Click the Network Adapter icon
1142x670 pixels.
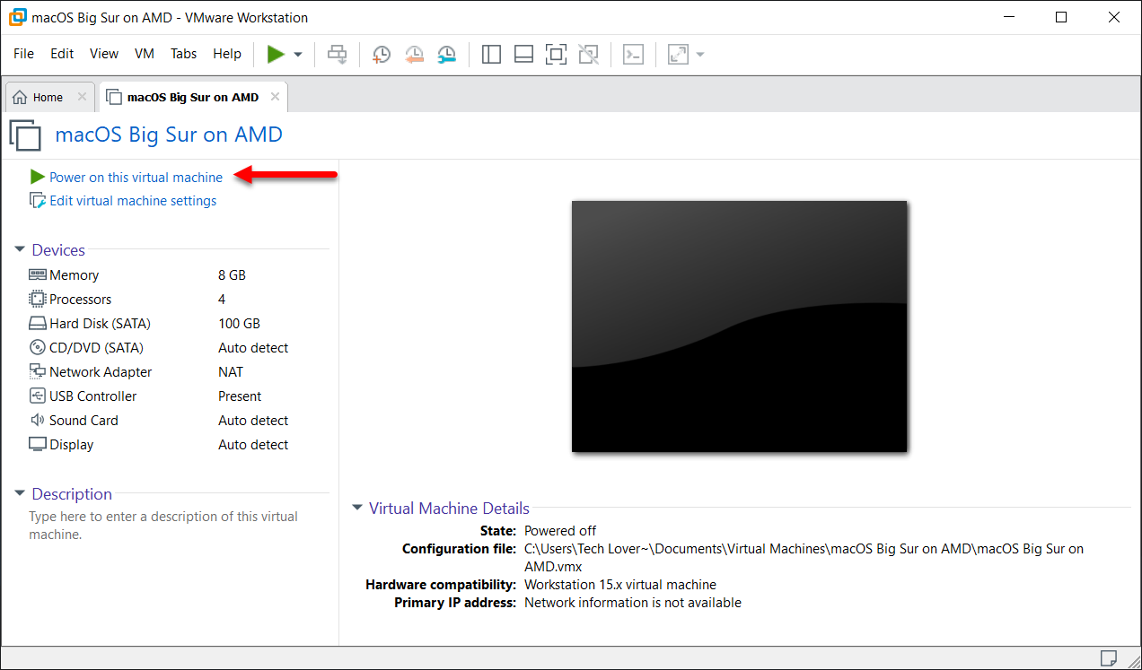pyautogui.click(x=38, y=372)
